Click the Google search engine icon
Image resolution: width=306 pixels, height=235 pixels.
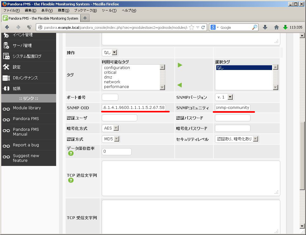(x=213, y=27)
